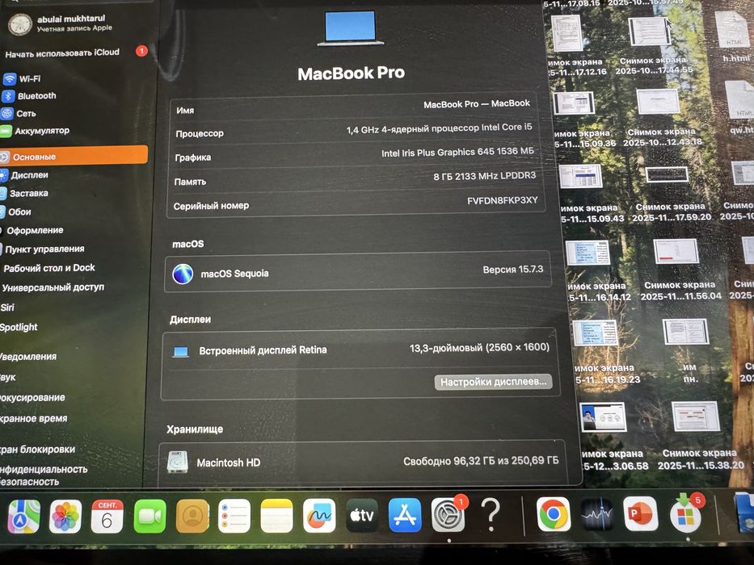Image resolution: width=754 pixels, height=565 pixels.
Task: Click Macintosh HD storage row
Action: tap(361, 462)
